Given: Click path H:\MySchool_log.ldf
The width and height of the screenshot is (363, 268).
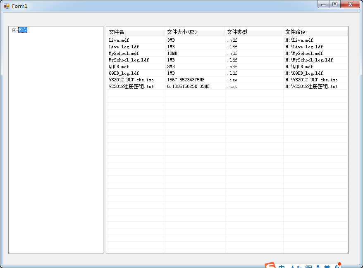Looking at the screenshot, I should tap(309, 60).
